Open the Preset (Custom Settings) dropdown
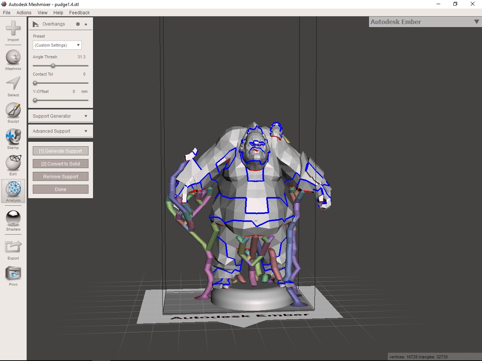Image resolution: width=482 pixels, height=361 pixels. click(57, 45)
